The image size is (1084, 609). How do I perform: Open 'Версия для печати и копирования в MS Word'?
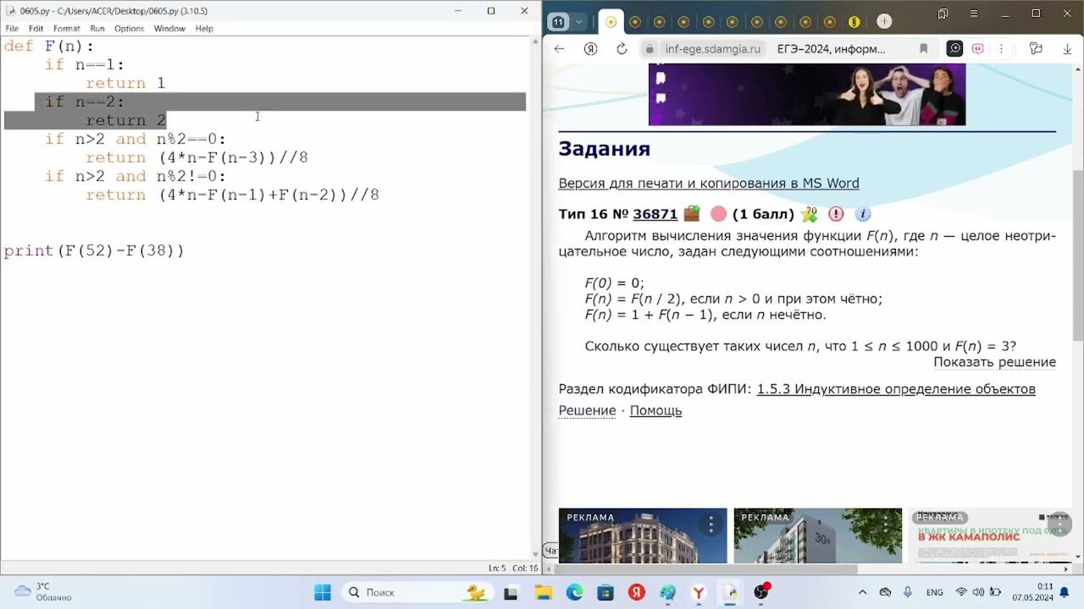[709, 184]
